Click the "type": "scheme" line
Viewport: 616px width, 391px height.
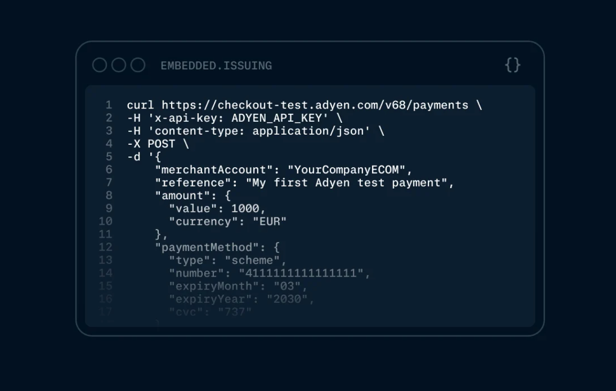(227, 260)
